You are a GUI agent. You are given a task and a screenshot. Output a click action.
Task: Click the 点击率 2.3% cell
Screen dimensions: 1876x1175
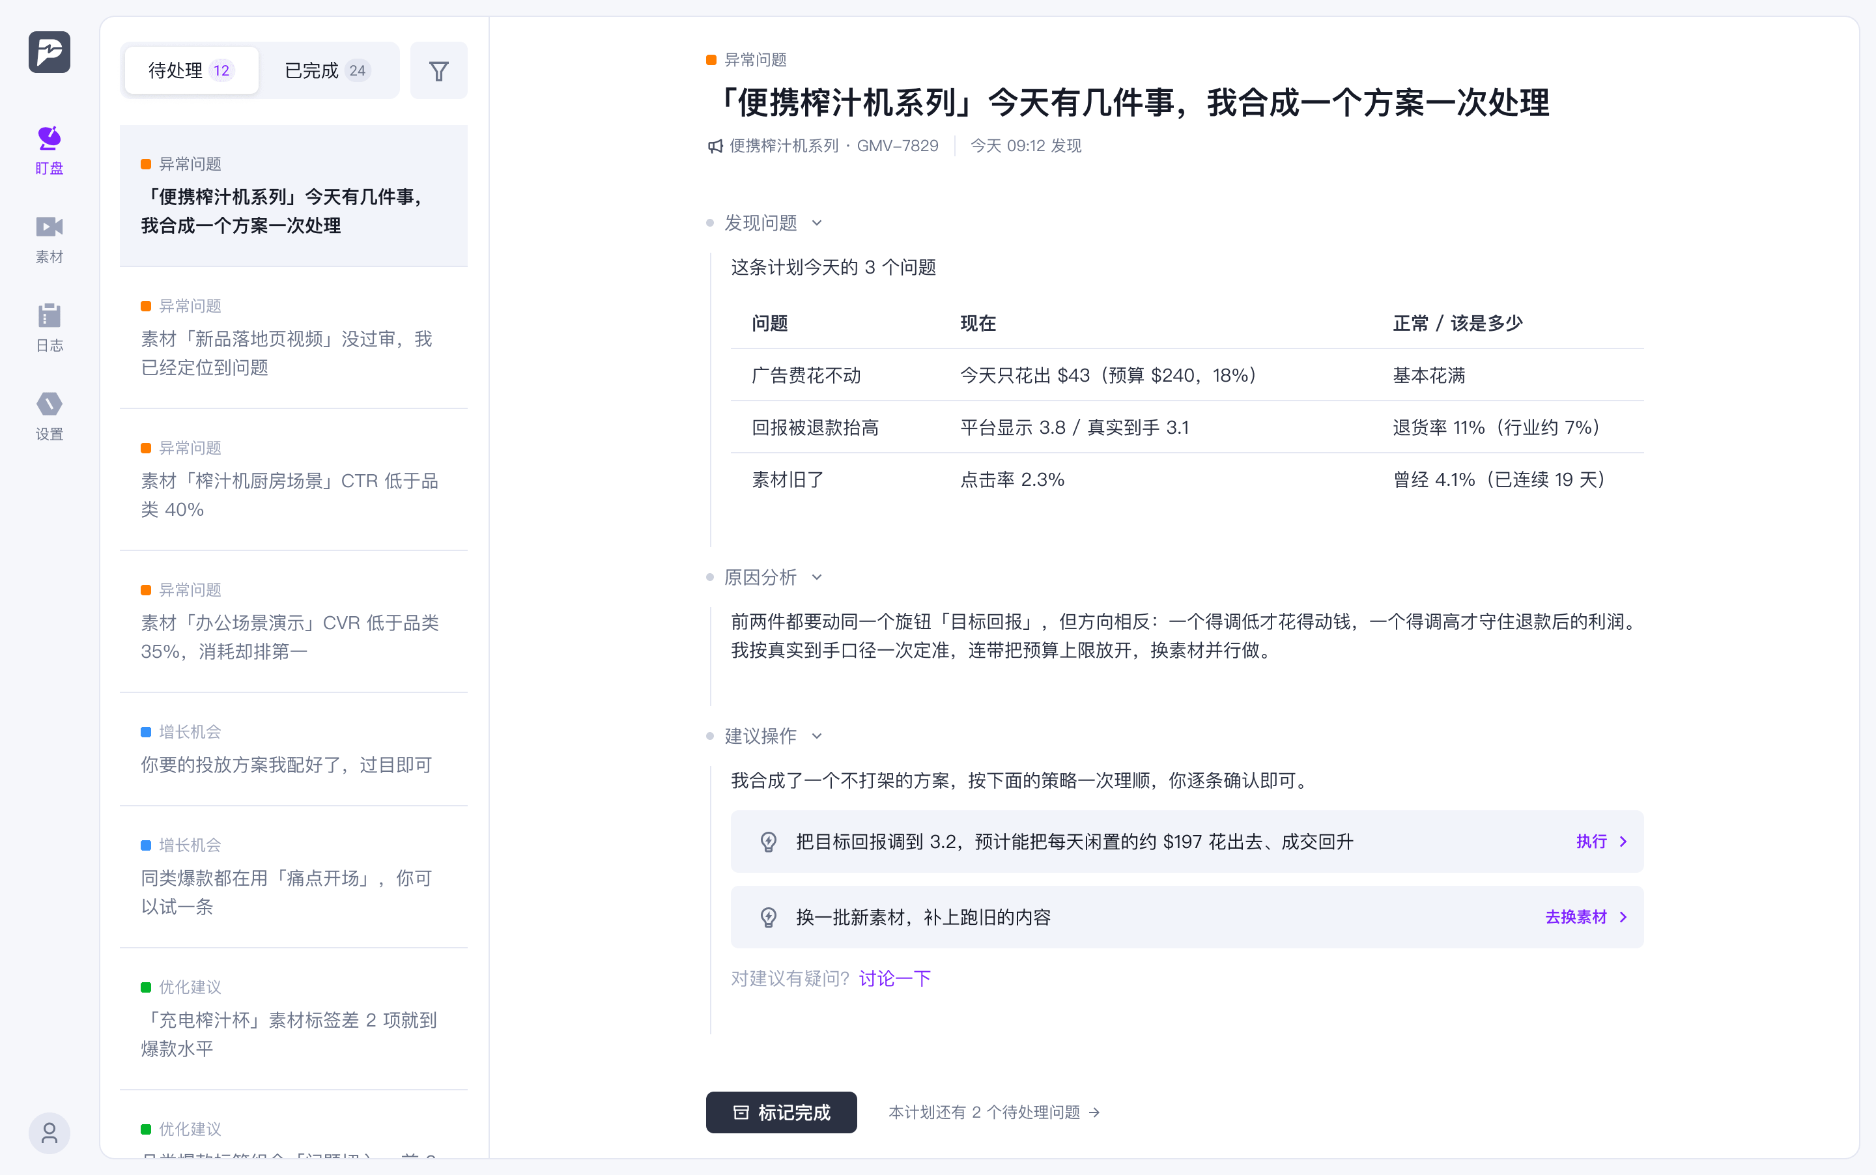coord(1012,479)
